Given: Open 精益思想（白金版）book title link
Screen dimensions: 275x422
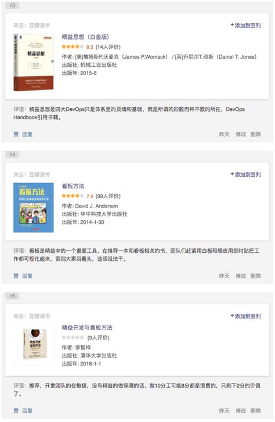Looking at the screenshot, I should point(85,37).
